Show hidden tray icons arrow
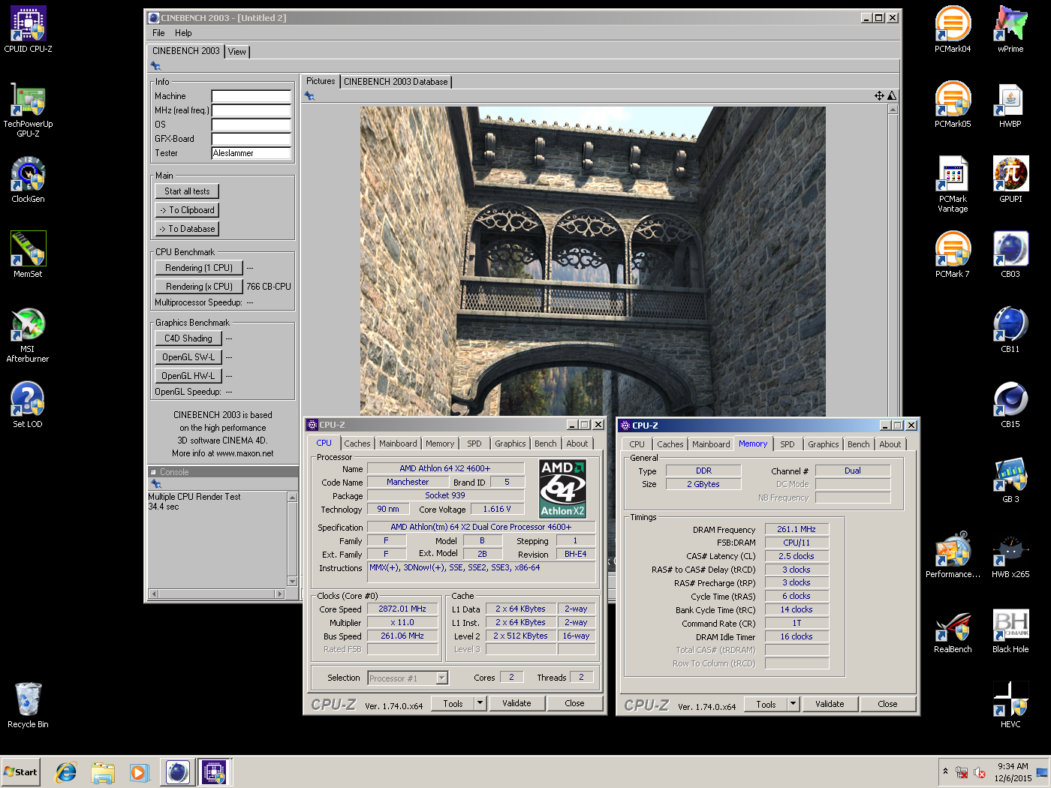This screenshot has height=788, width=1051. [x=945, y=771]
